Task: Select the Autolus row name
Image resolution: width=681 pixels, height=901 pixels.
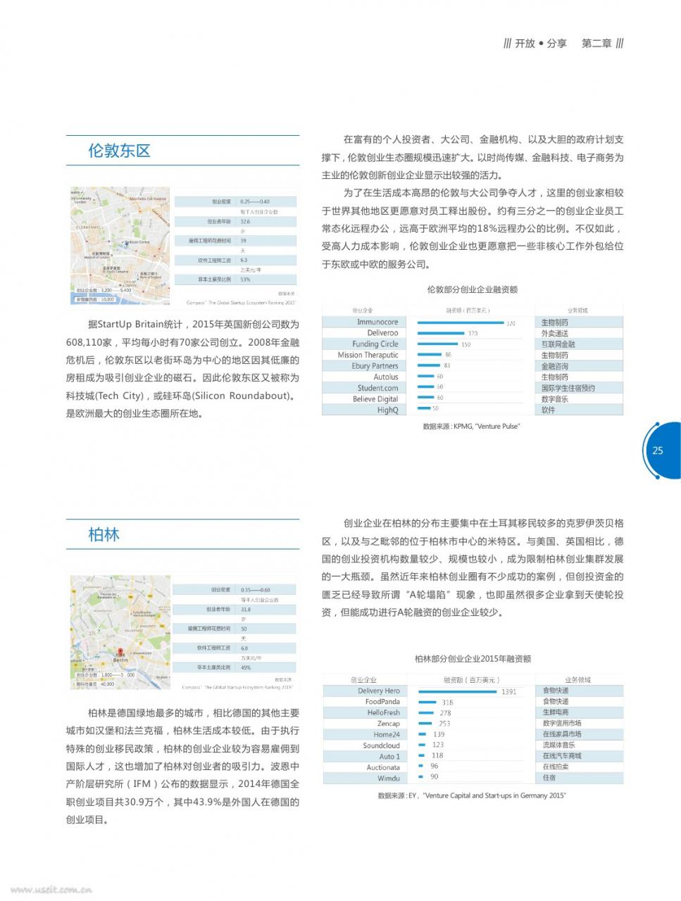Action: tap(386, 377)
